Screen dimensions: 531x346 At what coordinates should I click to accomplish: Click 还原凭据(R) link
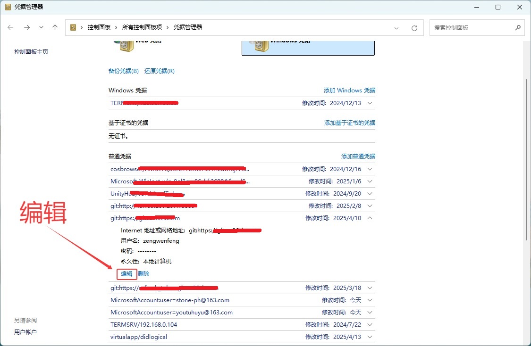coord(160,71)
